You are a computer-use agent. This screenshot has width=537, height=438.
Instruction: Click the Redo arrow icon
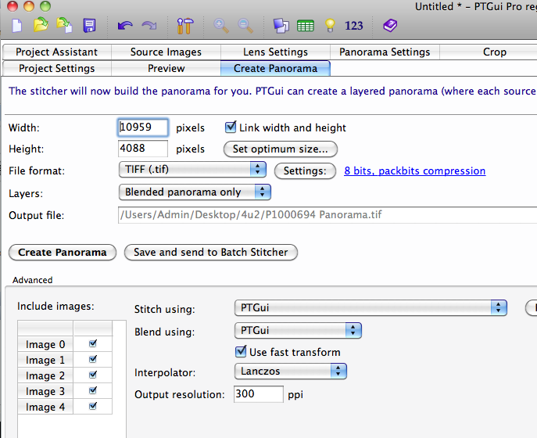click(149, 26)
